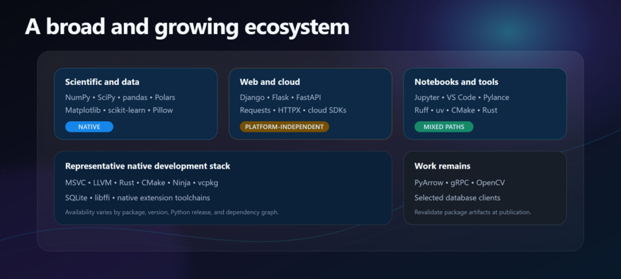Click the 'Web and cloud' heading
Screen dimensions: 621x279
[270, 82]
